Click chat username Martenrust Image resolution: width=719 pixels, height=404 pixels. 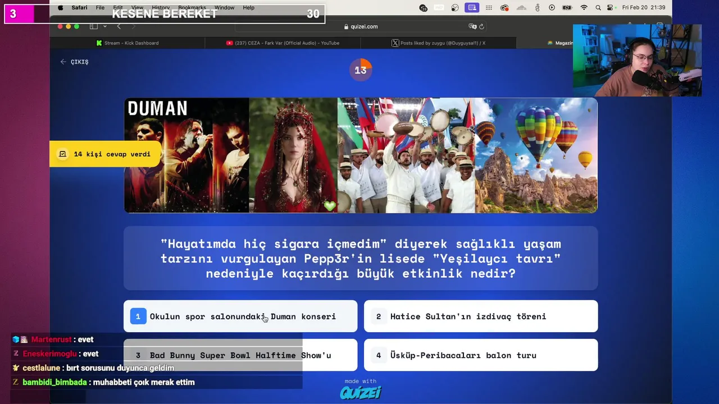pyautogui.click(x=51, y=339)
